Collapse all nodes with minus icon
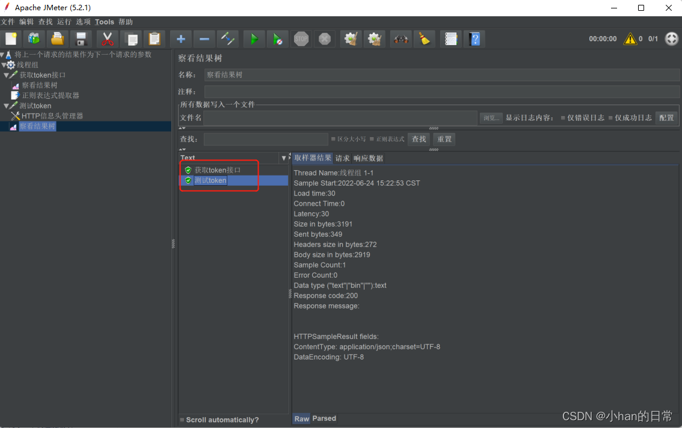The image size is (682, 428). [x=204, y=39]
